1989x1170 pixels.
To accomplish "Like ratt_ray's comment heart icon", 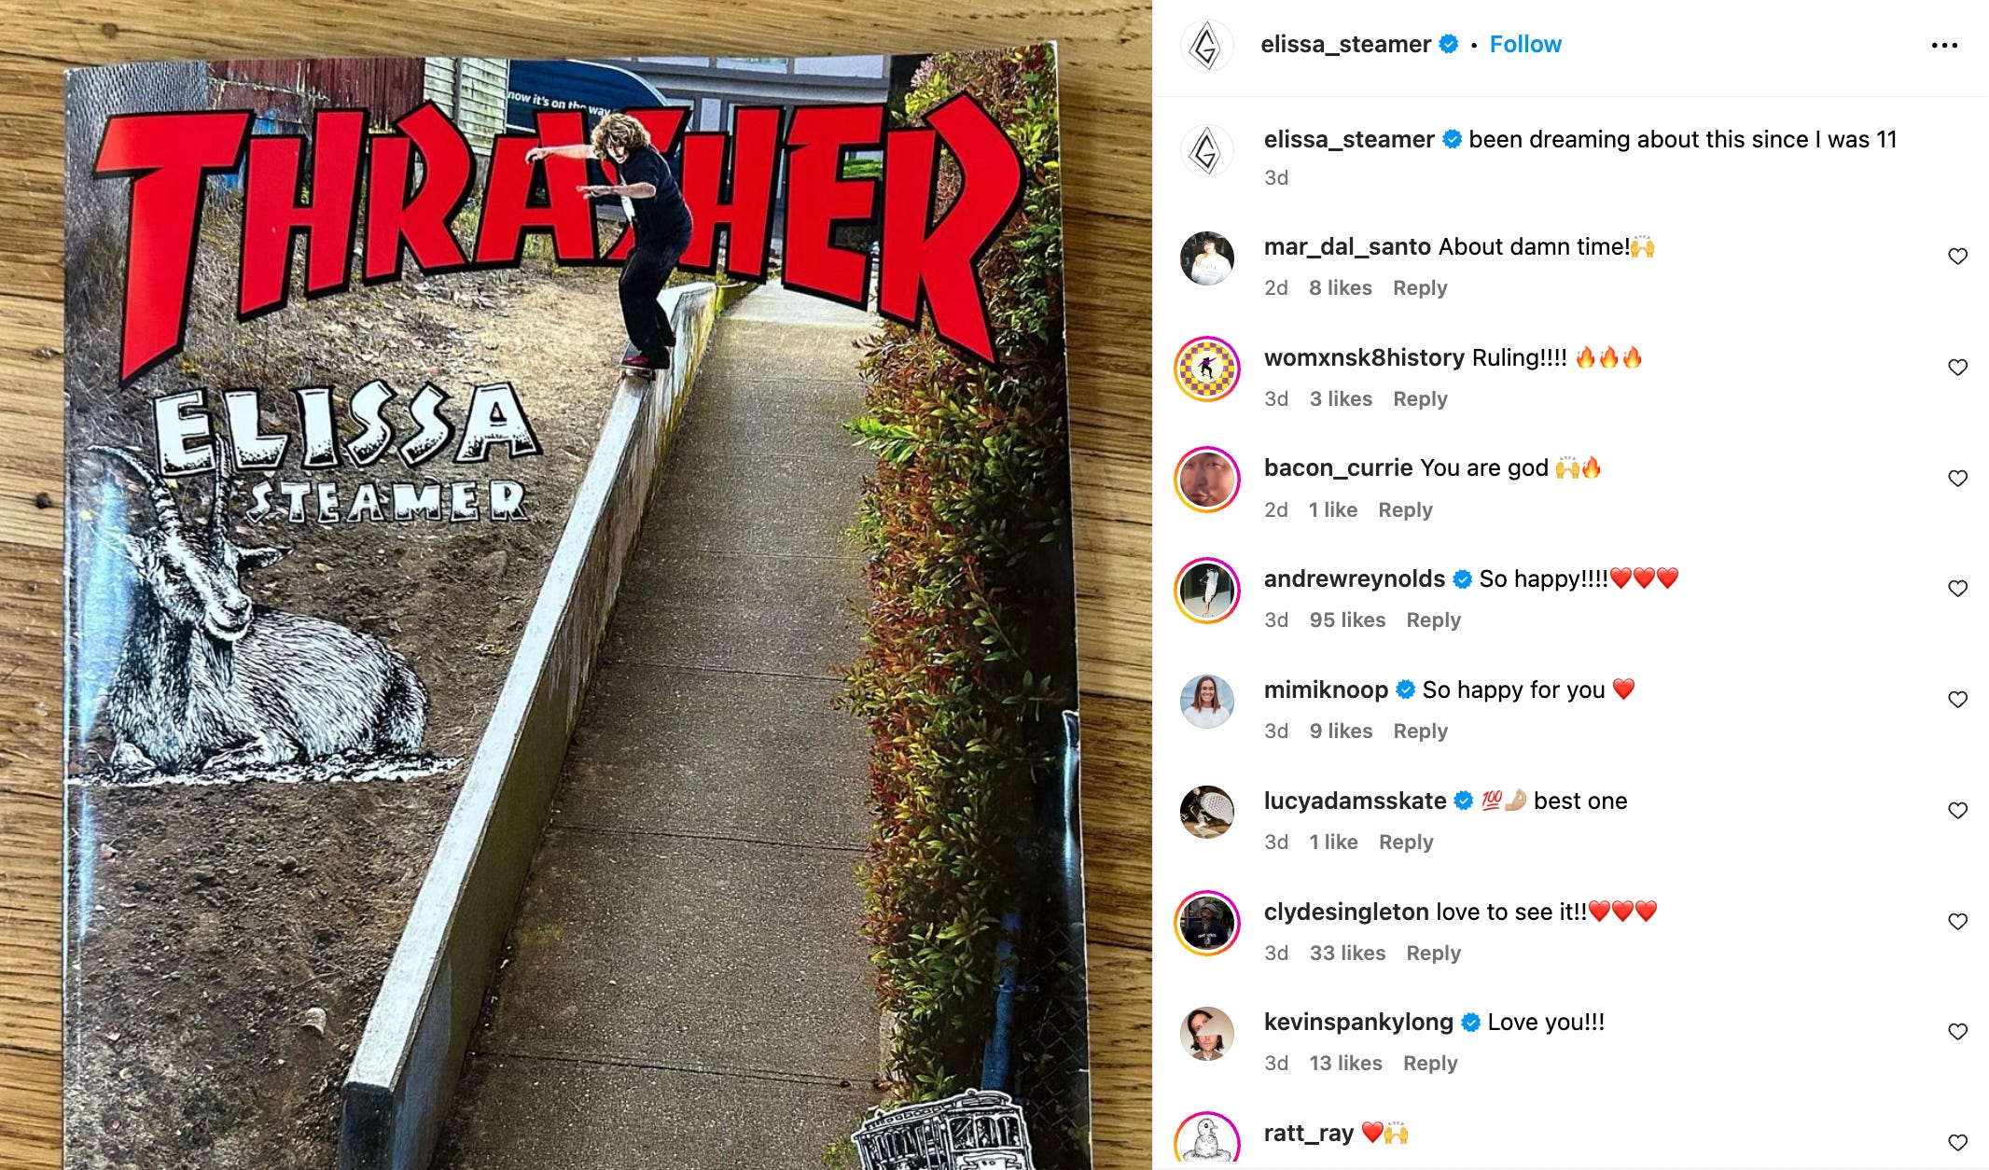I will [x=1957, y=1143].
